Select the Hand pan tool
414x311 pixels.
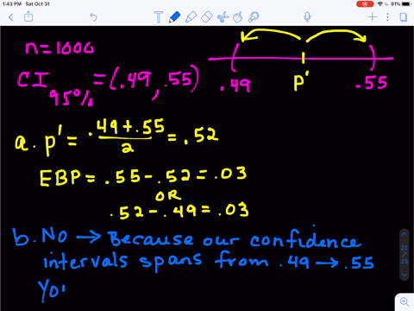tap(238, 17)
